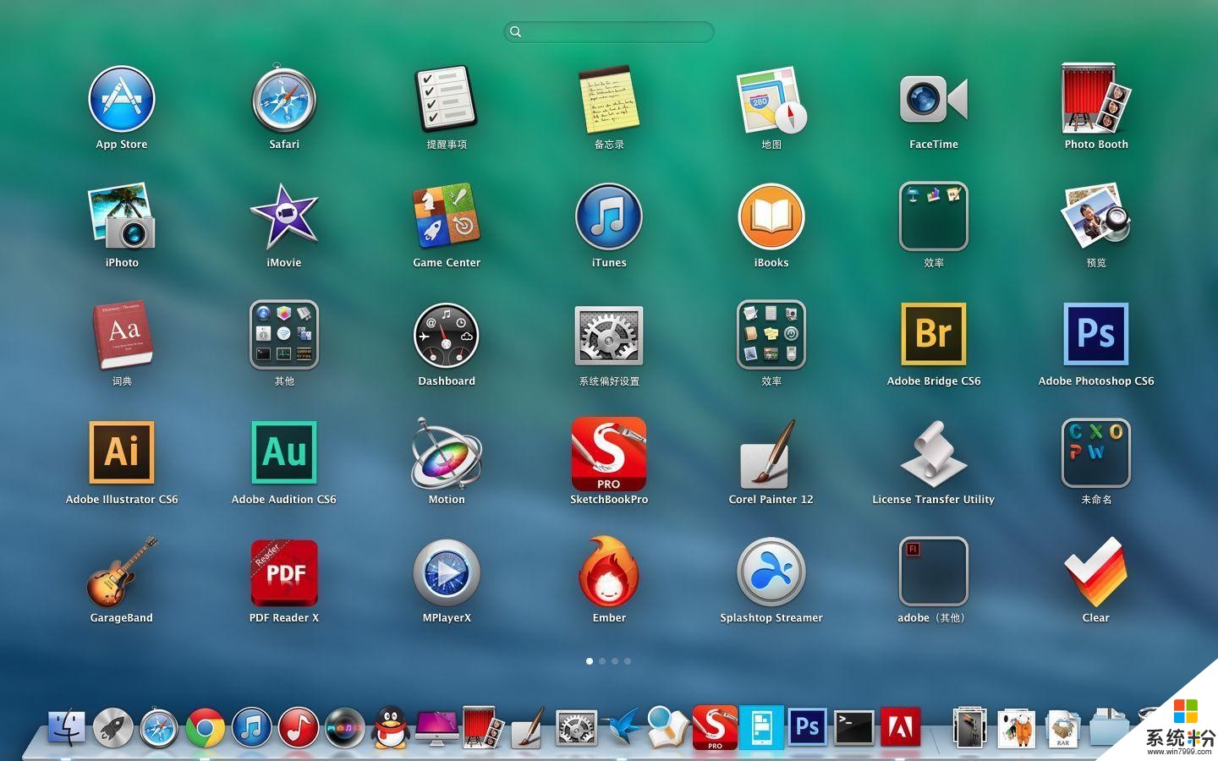Launch Splashtop Streamer
Image resolution: width=1218 pixels, height=761 pixels.
(771, 572)
